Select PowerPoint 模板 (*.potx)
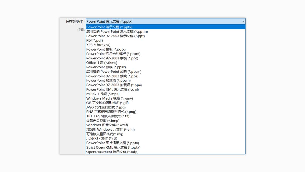The width and height of the screenshot is (305, 172). [165, 50]
